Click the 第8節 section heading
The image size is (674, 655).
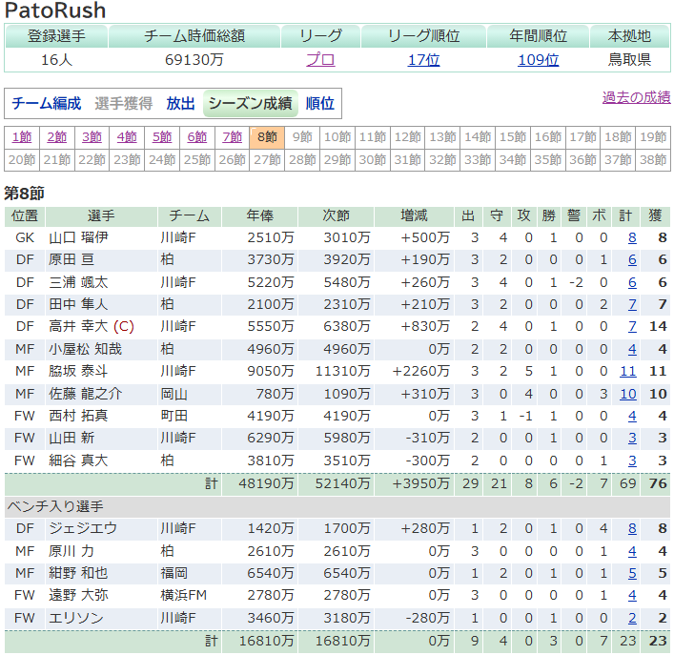pyautogui.click(x=25, y=194)
